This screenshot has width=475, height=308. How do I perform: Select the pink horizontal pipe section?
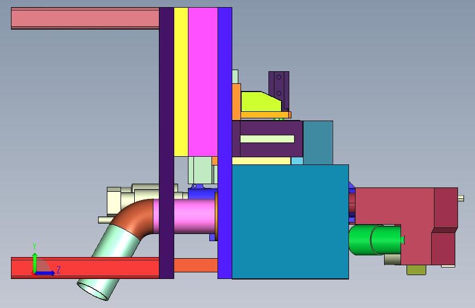tap(194, 216)
